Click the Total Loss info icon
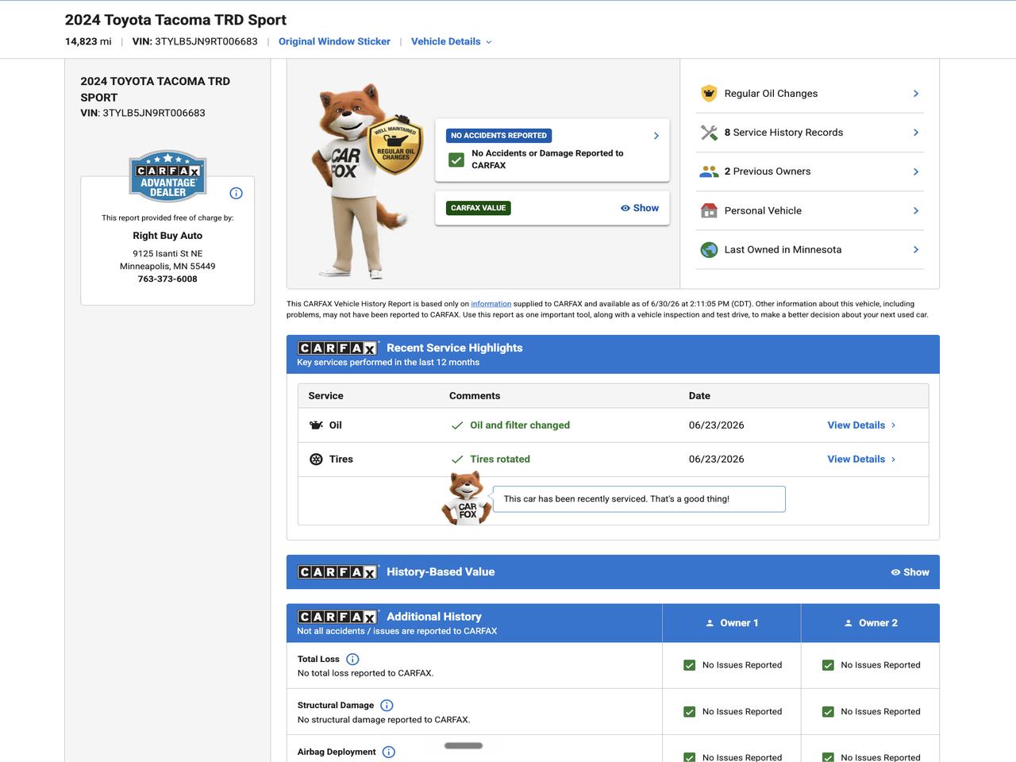 pos(353,659)
